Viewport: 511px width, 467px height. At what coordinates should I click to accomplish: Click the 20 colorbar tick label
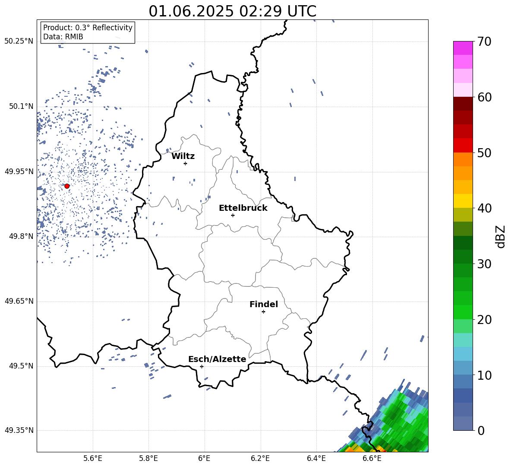484,319
